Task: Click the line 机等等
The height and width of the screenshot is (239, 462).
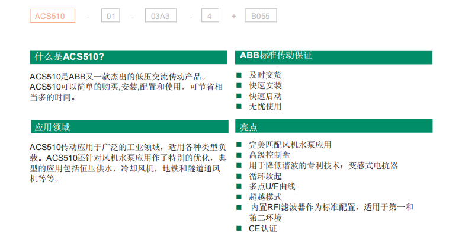Action: pos(44,179)
